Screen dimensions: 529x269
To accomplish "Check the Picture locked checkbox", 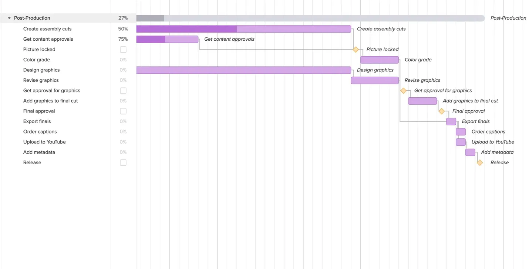I will pos(123,50).
